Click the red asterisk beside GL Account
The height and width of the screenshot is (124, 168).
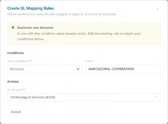click(x=24, y=89)
